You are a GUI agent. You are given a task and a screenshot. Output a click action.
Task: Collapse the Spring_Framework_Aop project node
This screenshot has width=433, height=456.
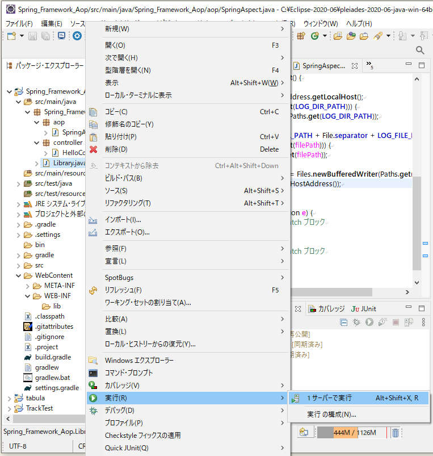(9, 91)
